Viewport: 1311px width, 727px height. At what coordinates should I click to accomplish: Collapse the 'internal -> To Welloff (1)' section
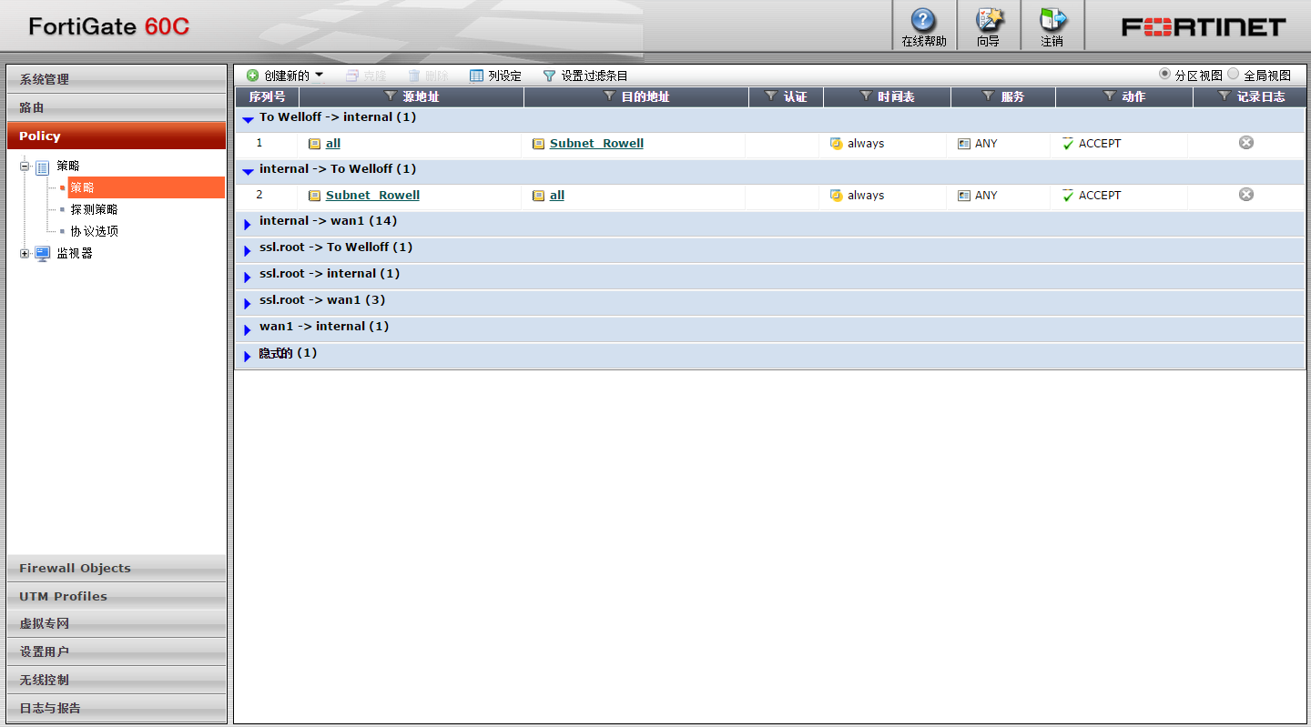[248, 171]
